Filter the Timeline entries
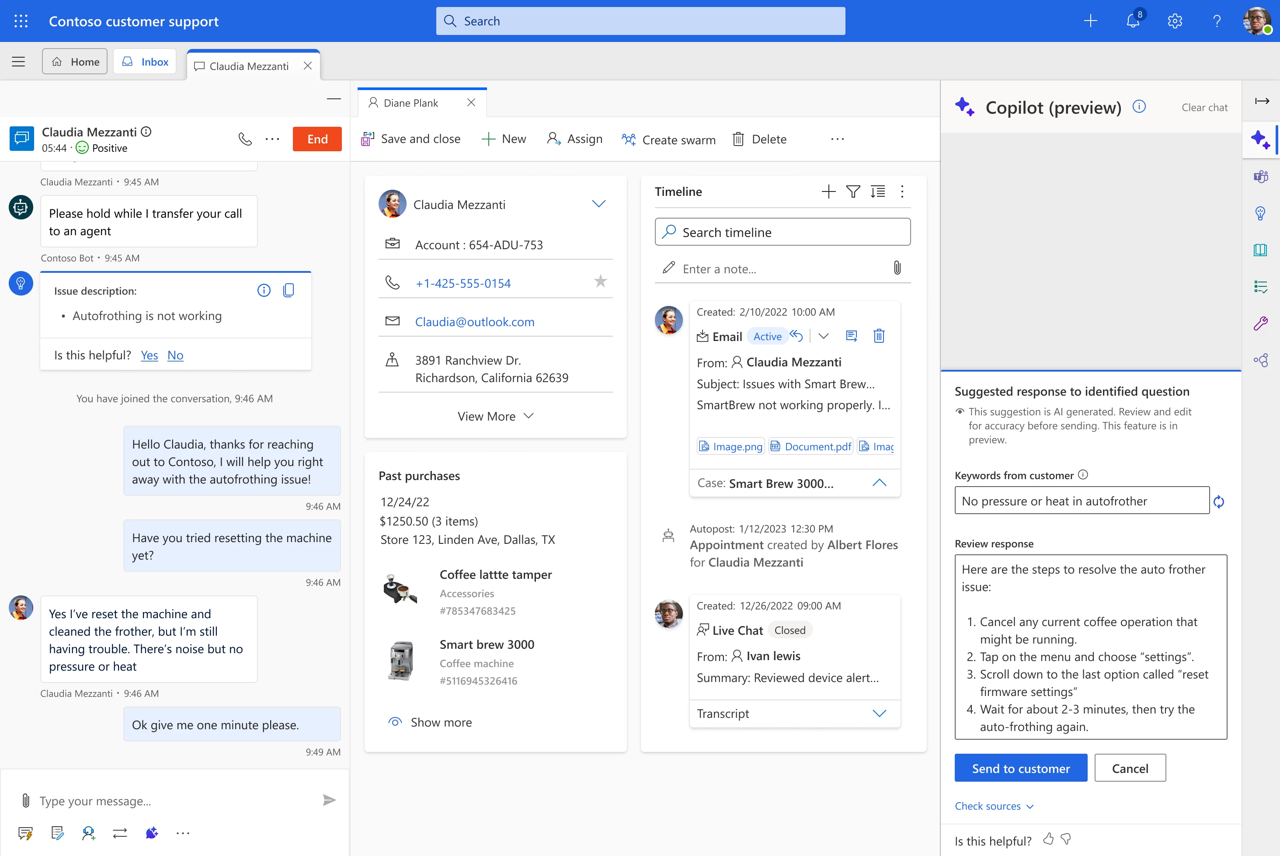This screenshot has width=1280, height=856. point(853,191)
